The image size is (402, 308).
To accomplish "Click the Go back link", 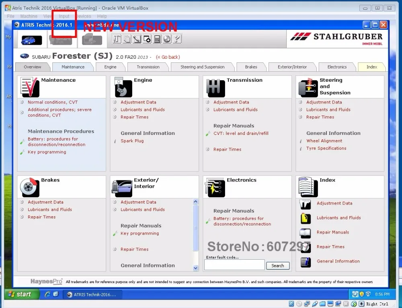I will [168, 57].
